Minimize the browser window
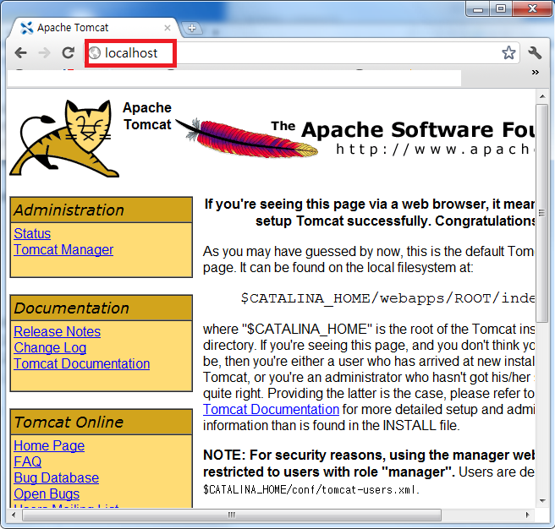 pos(478,8)
